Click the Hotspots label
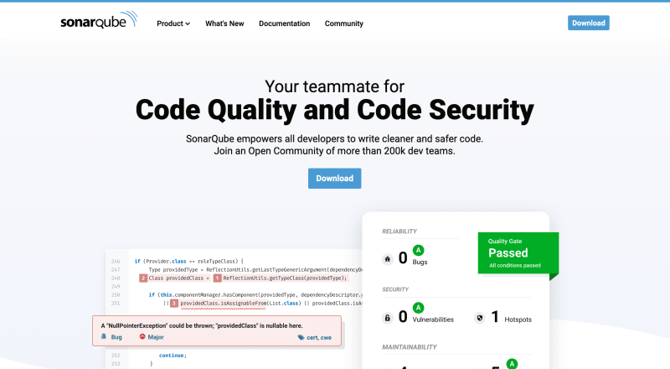The width and height of the screenshot is (670, 369). (x=518, y=320)
